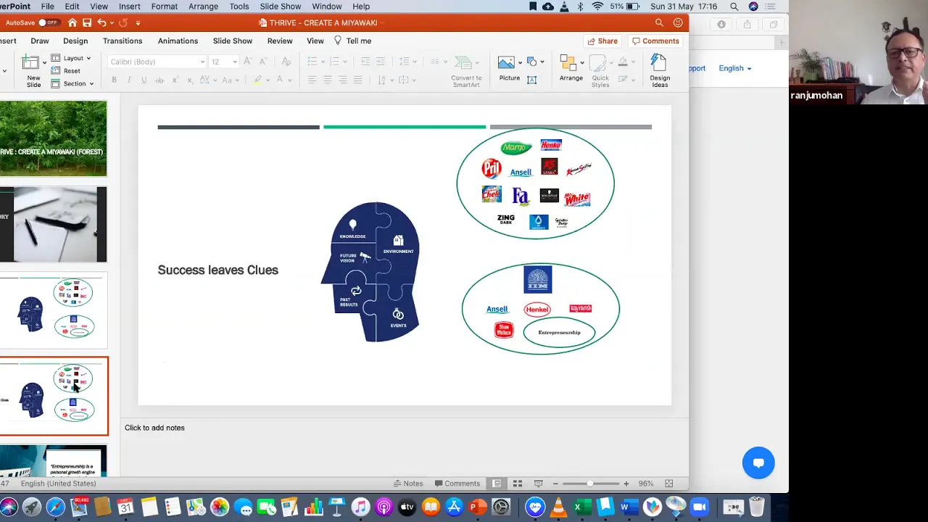Open the Format menu in the menu bar
The width and height of the screenshot is (928, 522).
pos(165,7)
